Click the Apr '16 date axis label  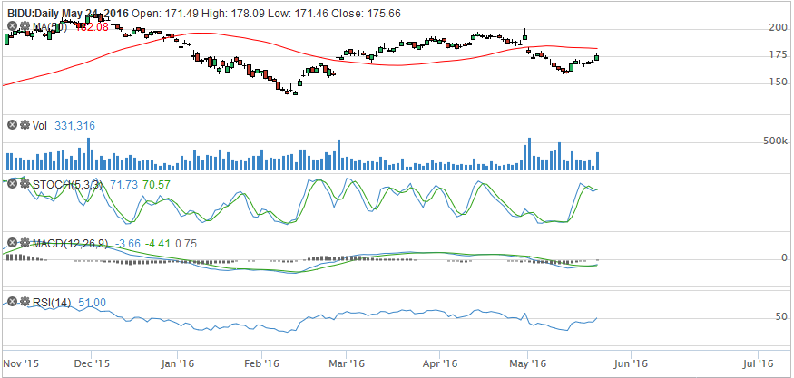pyautogui.click(x=439, y=363)
